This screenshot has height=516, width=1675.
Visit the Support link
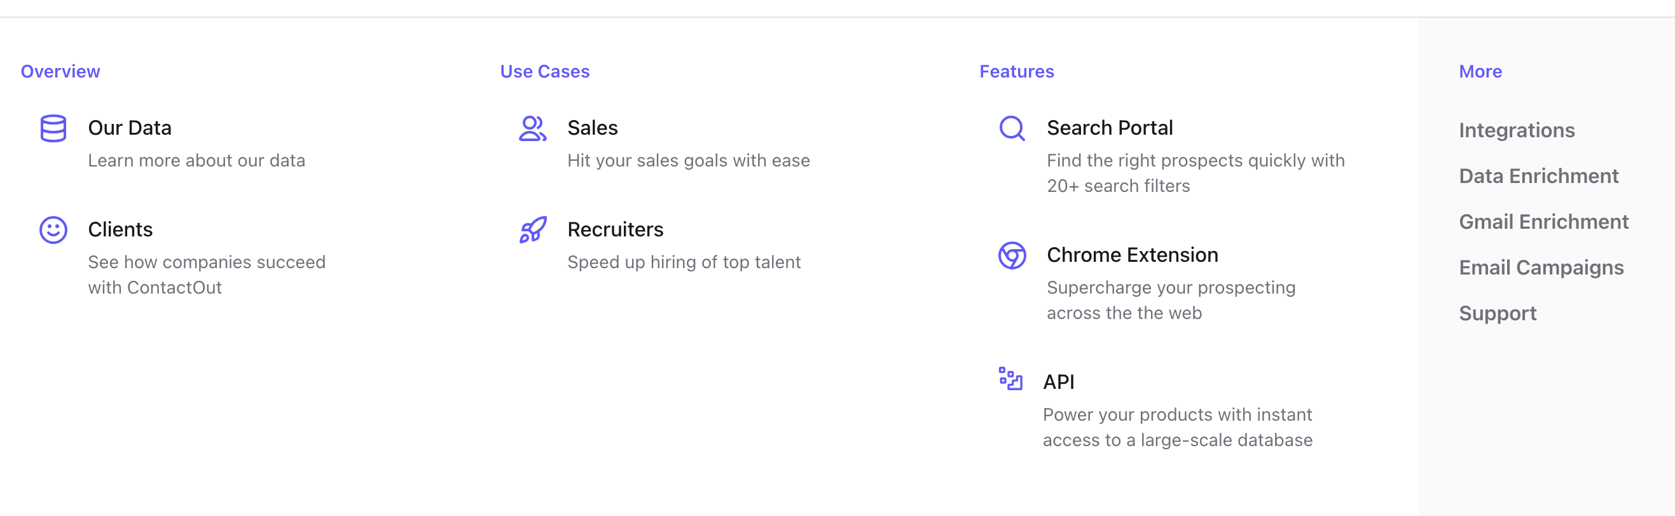point(1498,314)
